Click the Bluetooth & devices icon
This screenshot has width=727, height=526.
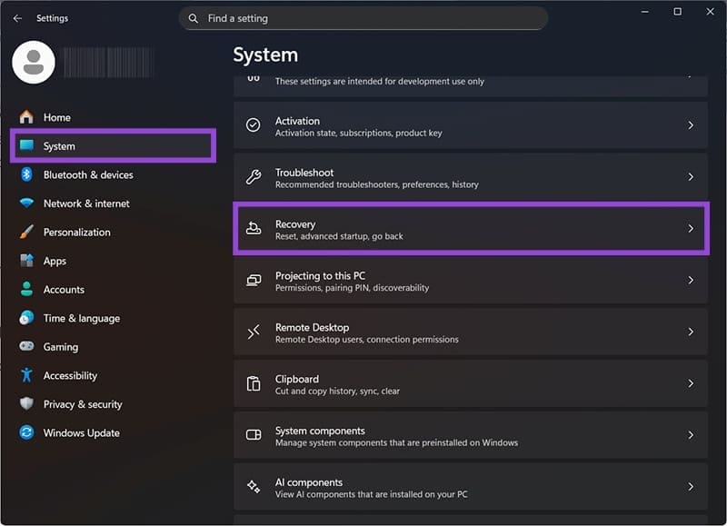[26, 174]
